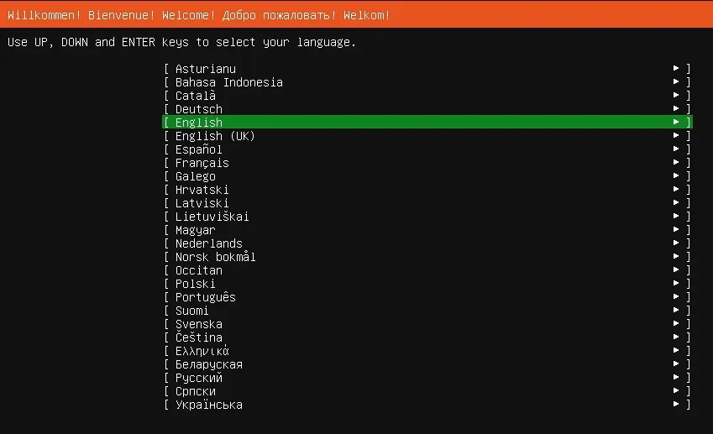Click arrow at end of Українська row
The height and width of the screenshot is (434, 713).
pos(676,404)
